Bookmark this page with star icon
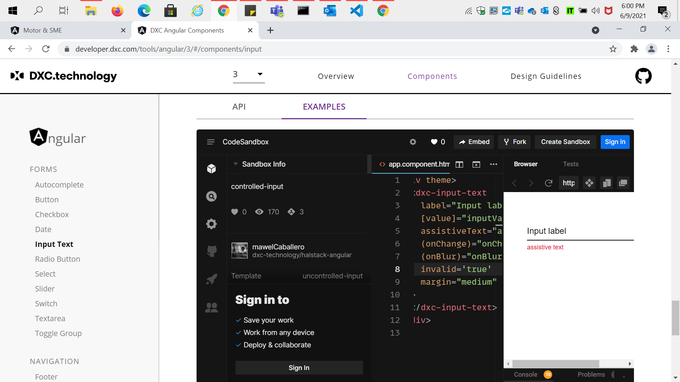This screenshot has width=680, height=382. [613, 49]
